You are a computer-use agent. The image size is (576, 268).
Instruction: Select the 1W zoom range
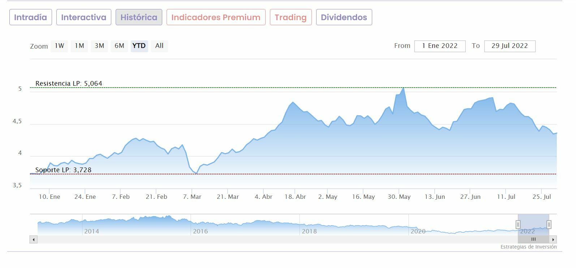59,46
